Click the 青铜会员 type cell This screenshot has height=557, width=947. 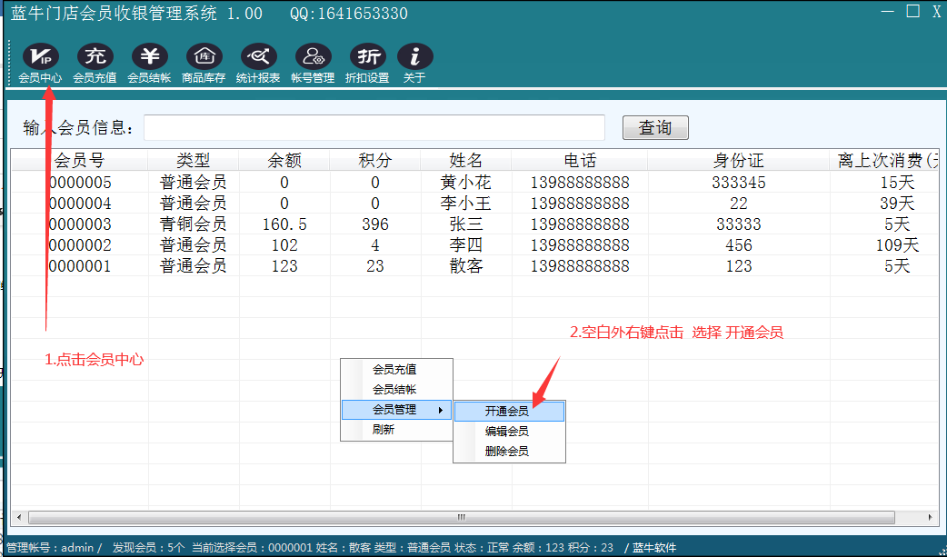(194, 224)
